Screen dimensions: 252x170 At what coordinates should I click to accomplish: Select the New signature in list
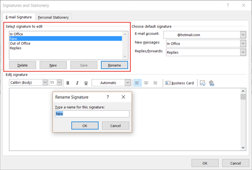pyautogui.click(x=66, y=39)
